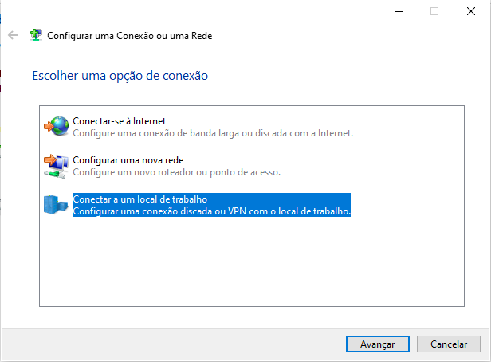Select the blue building workplace icon
The image size is (491, 362).
tap(56, 205)
